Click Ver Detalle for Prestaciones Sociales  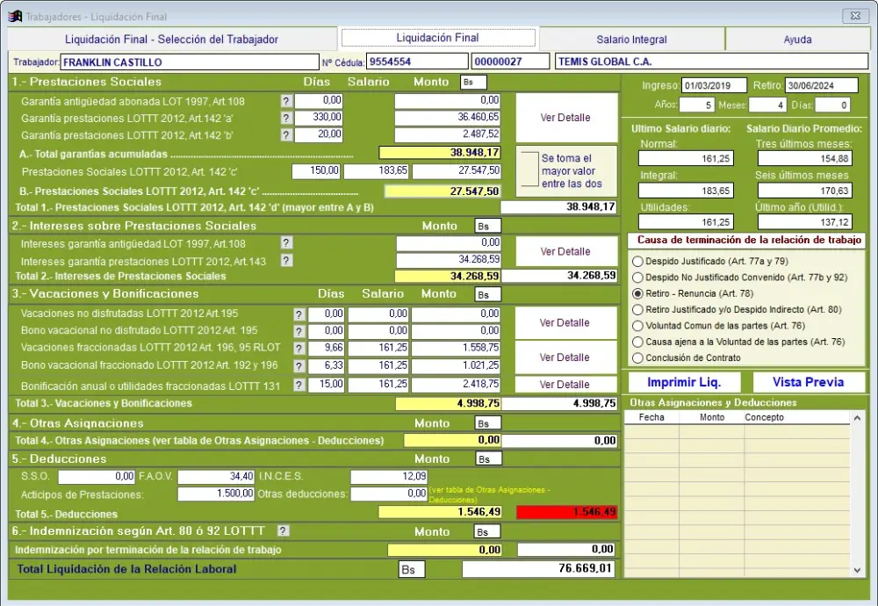(565, 118)
